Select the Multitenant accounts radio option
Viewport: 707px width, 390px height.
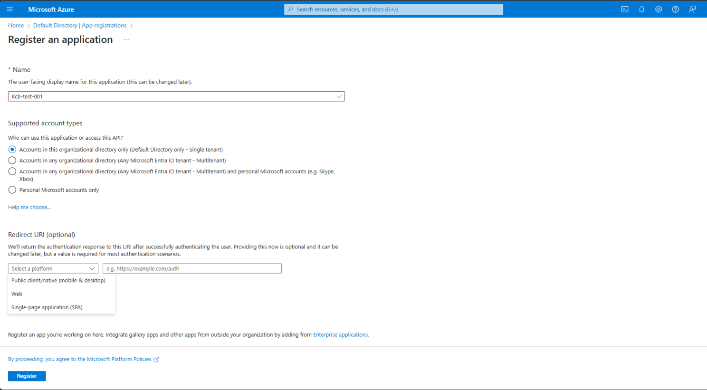12,161
